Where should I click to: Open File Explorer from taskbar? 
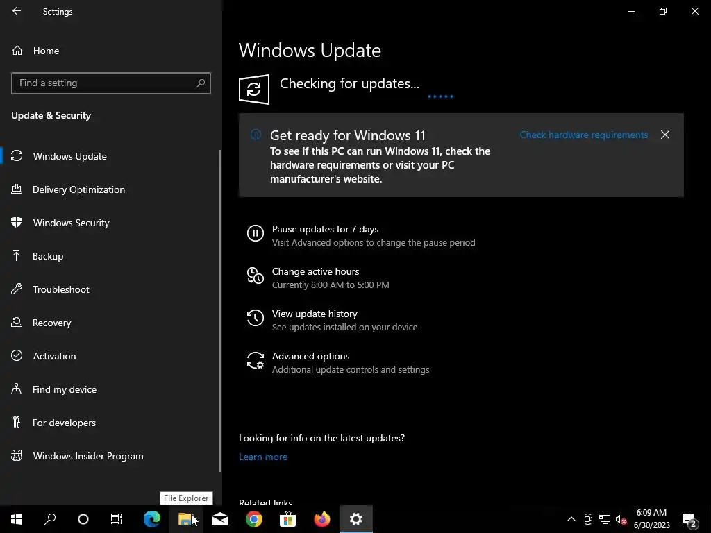(x=186, y=519)
